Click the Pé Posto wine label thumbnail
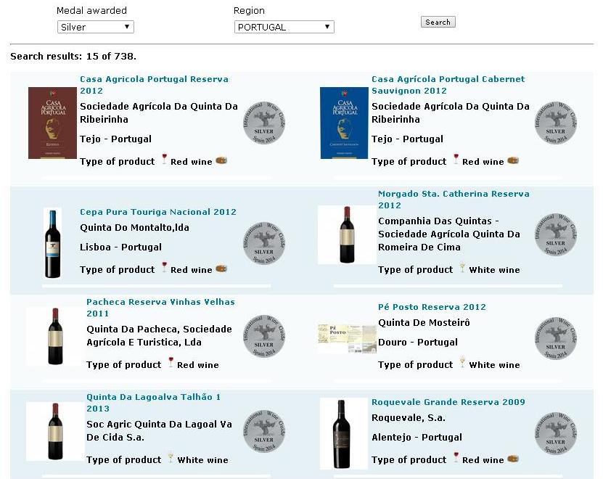The width and height of the screenshot is (603, 479). 347,339
